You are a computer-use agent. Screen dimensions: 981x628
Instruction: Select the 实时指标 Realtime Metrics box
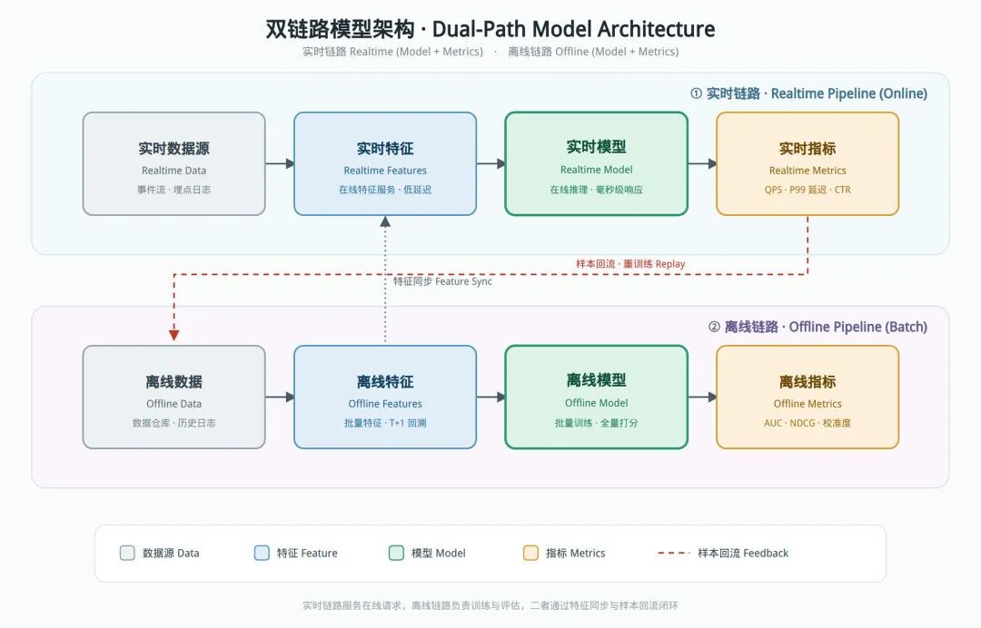808,163
